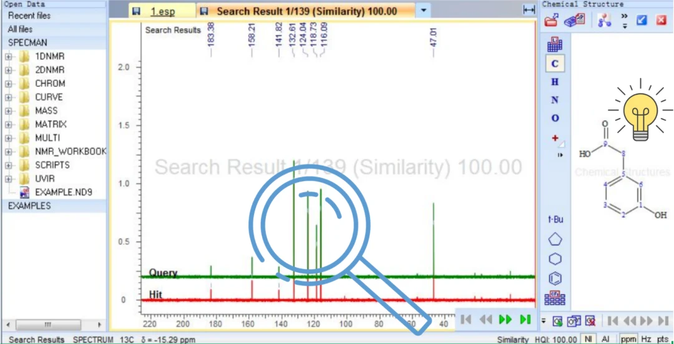
Task: Click the left panel horizontal scrollbar thumb
Action: click(x=47, y=325)
